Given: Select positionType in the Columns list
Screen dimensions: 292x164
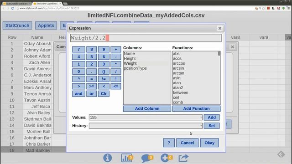Looking at the screenshot, I should click(x=136, y=68).
